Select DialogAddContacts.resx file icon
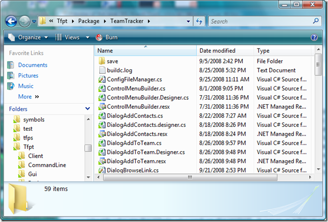 click(102, 133)
